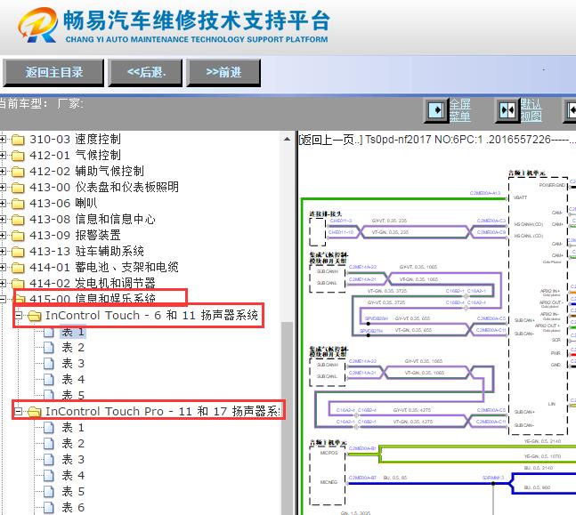Click open folder icon of InControl Touch 6 和 11
The height and width of the screenshot is (515, 576).
click(34, 316)
